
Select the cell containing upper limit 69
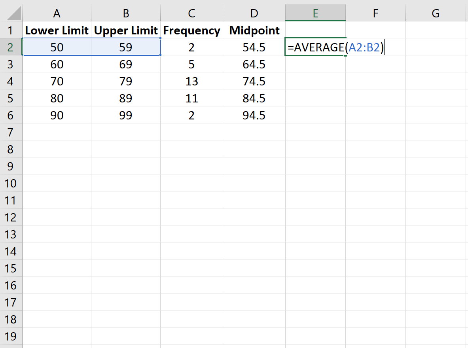[125, 64]
